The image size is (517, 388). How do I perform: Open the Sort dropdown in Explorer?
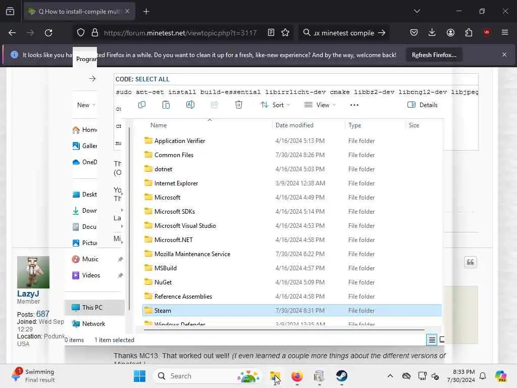coord(275,105)
